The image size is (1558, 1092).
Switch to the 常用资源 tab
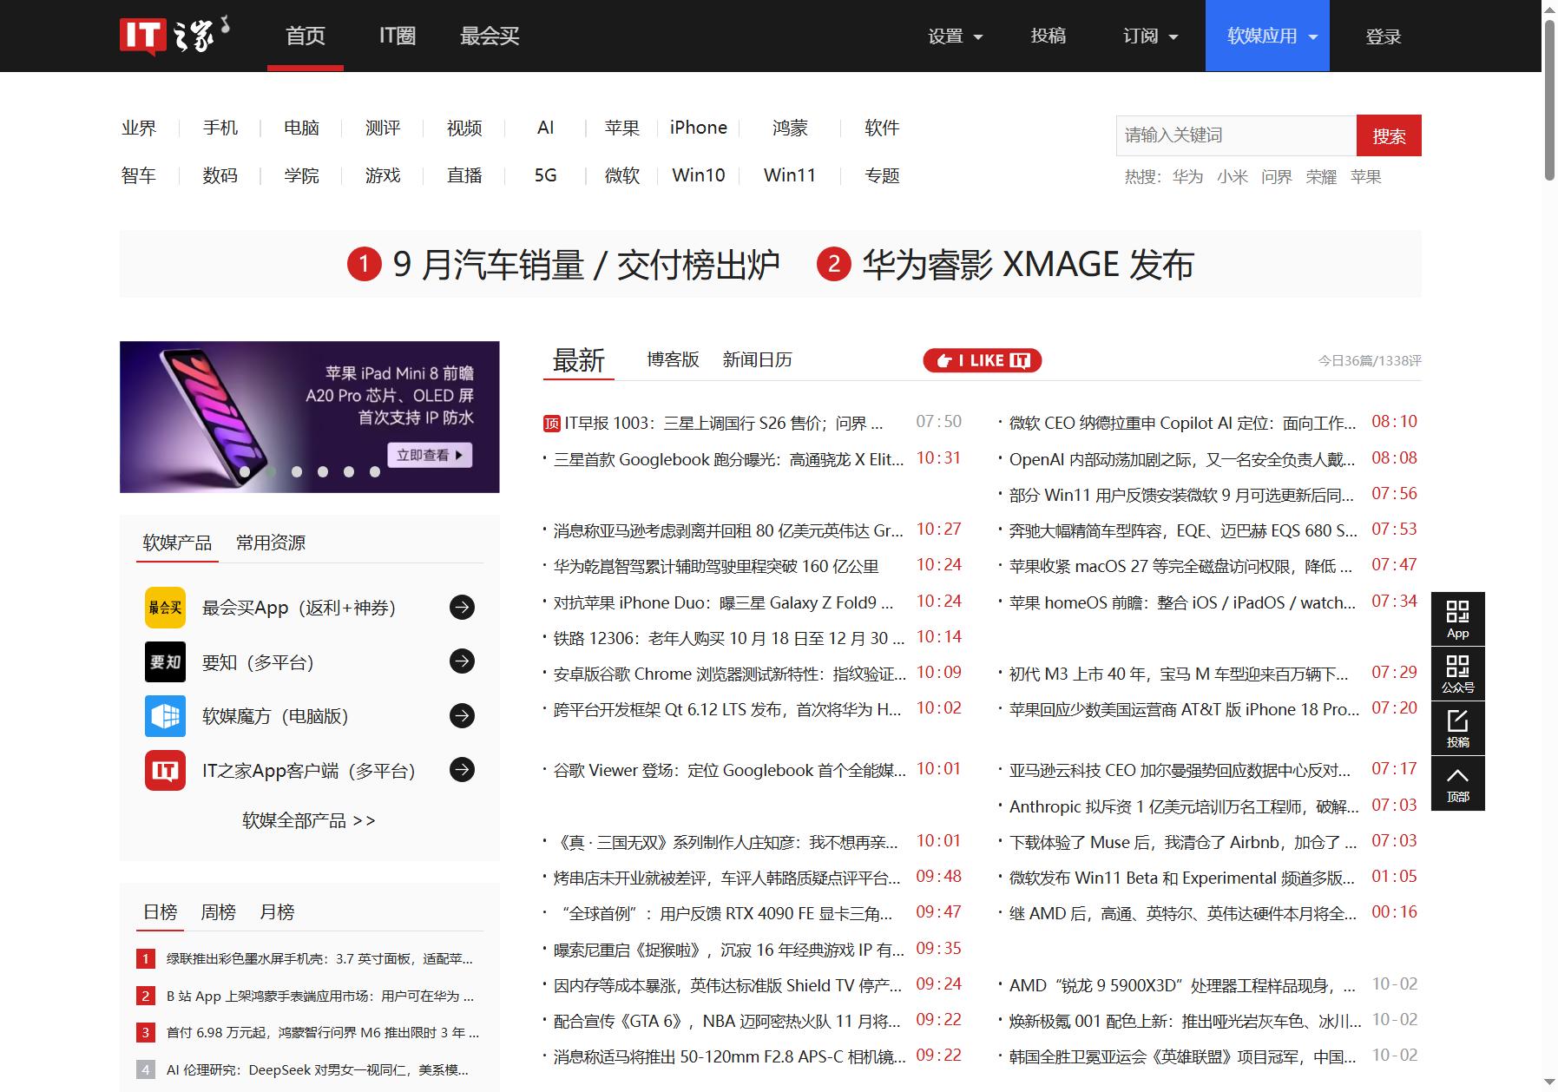click(x=271, y=543)
